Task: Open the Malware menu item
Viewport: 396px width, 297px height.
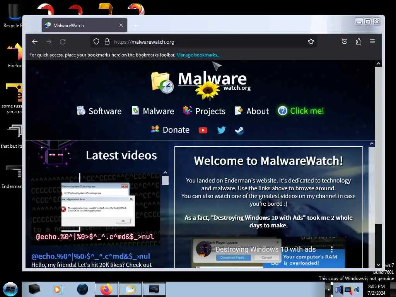Action: (153, 111)
